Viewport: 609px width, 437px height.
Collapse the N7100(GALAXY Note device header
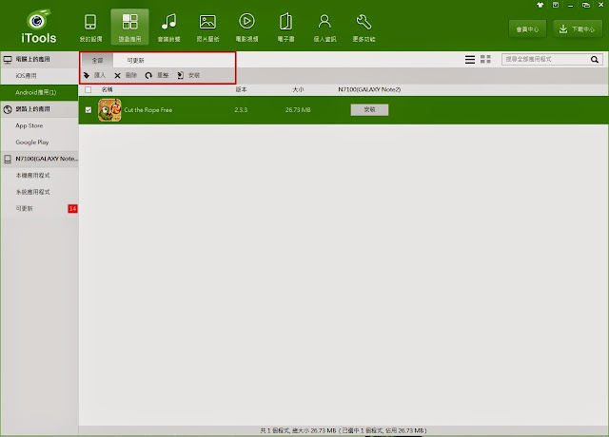click(39, 159)
